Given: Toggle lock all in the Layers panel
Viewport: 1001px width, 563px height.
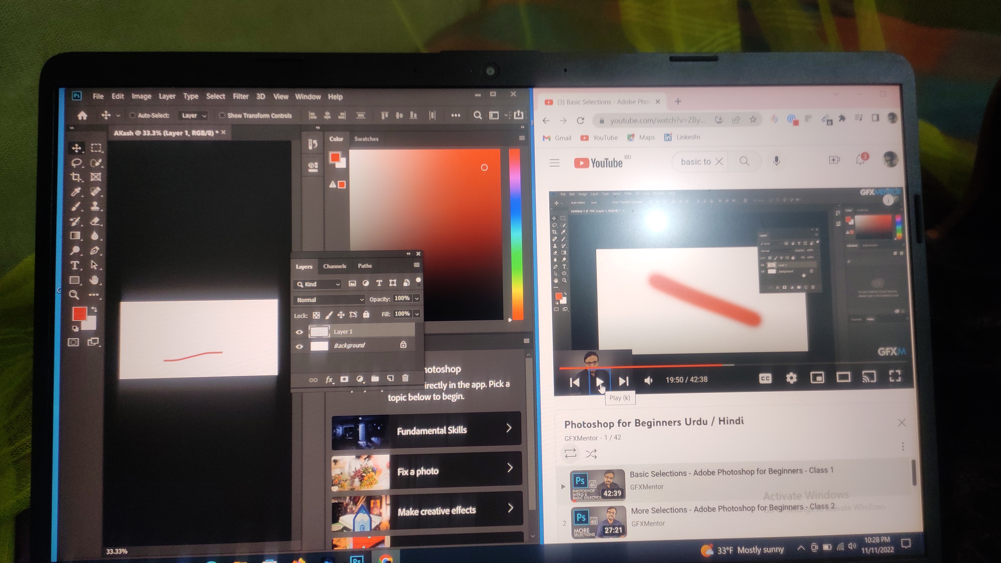Looking at the screenshot, I should click(x=366, y=314).
